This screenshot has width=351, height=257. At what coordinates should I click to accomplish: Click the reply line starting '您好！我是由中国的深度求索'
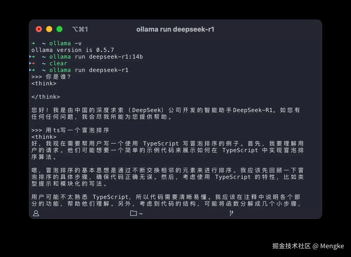pyautogui.click(x=166, y=110)
